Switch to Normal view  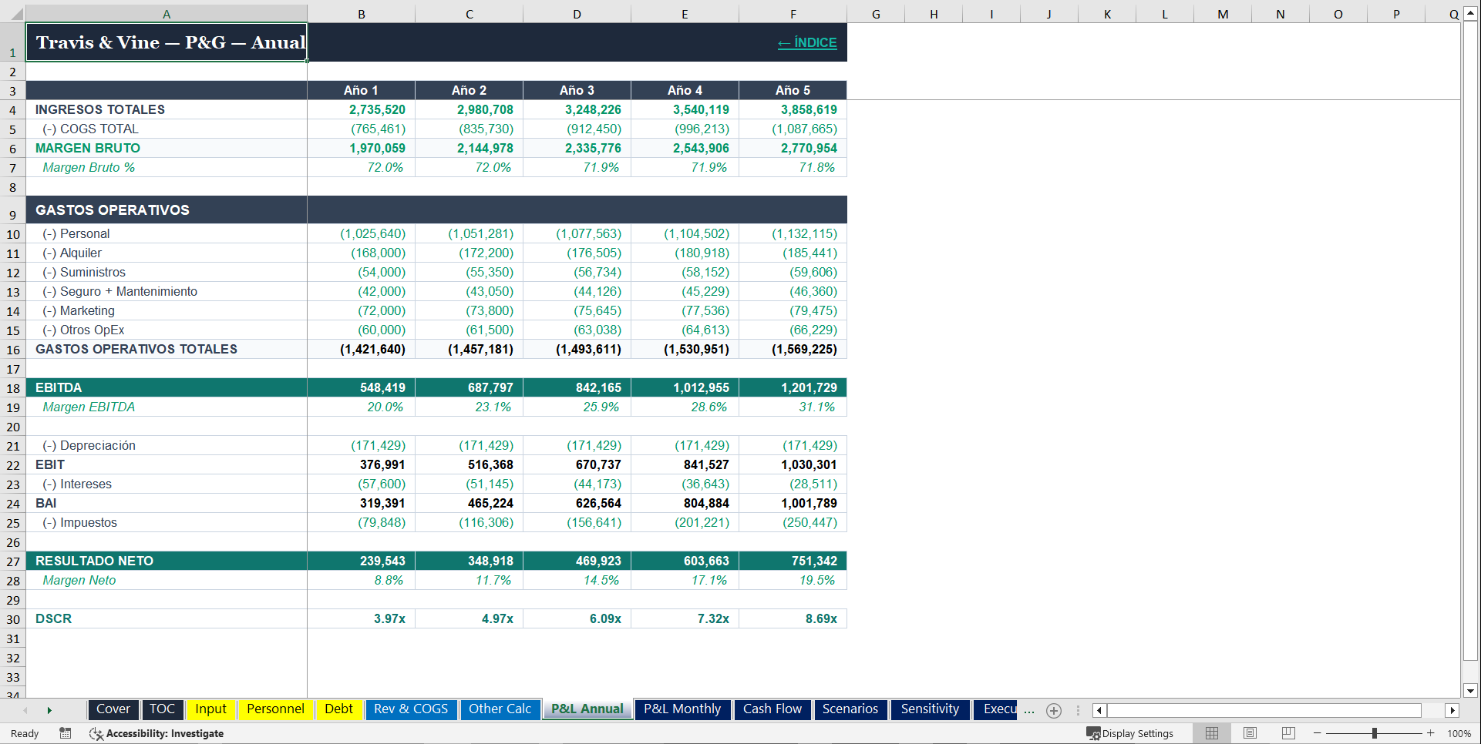pos(1212,733)
